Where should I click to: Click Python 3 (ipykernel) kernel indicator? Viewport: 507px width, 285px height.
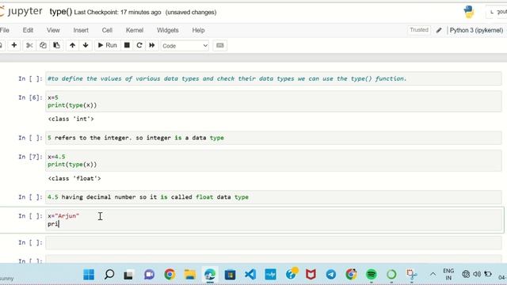tap(476, 30)
